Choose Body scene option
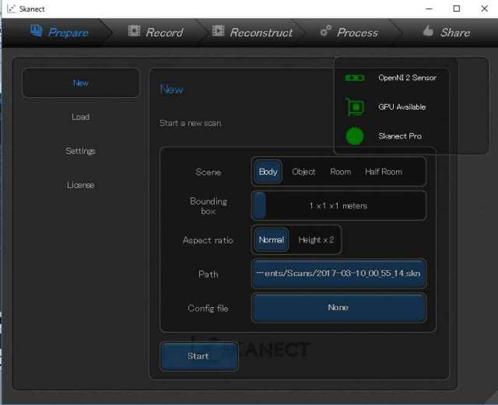Viewport: 498px width, 405px height. [268, 172]
